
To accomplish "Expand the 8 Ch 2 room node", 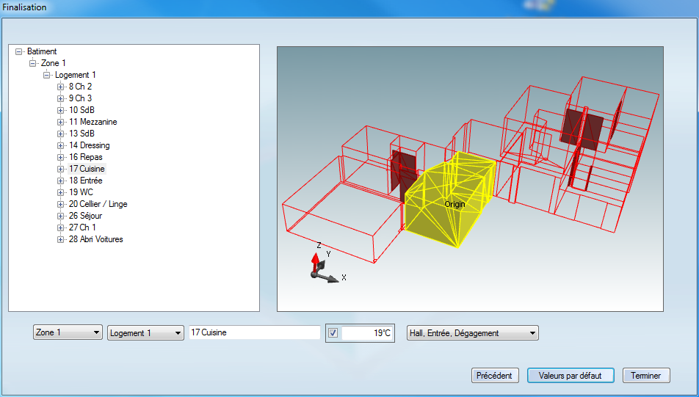I will point(61,87).
